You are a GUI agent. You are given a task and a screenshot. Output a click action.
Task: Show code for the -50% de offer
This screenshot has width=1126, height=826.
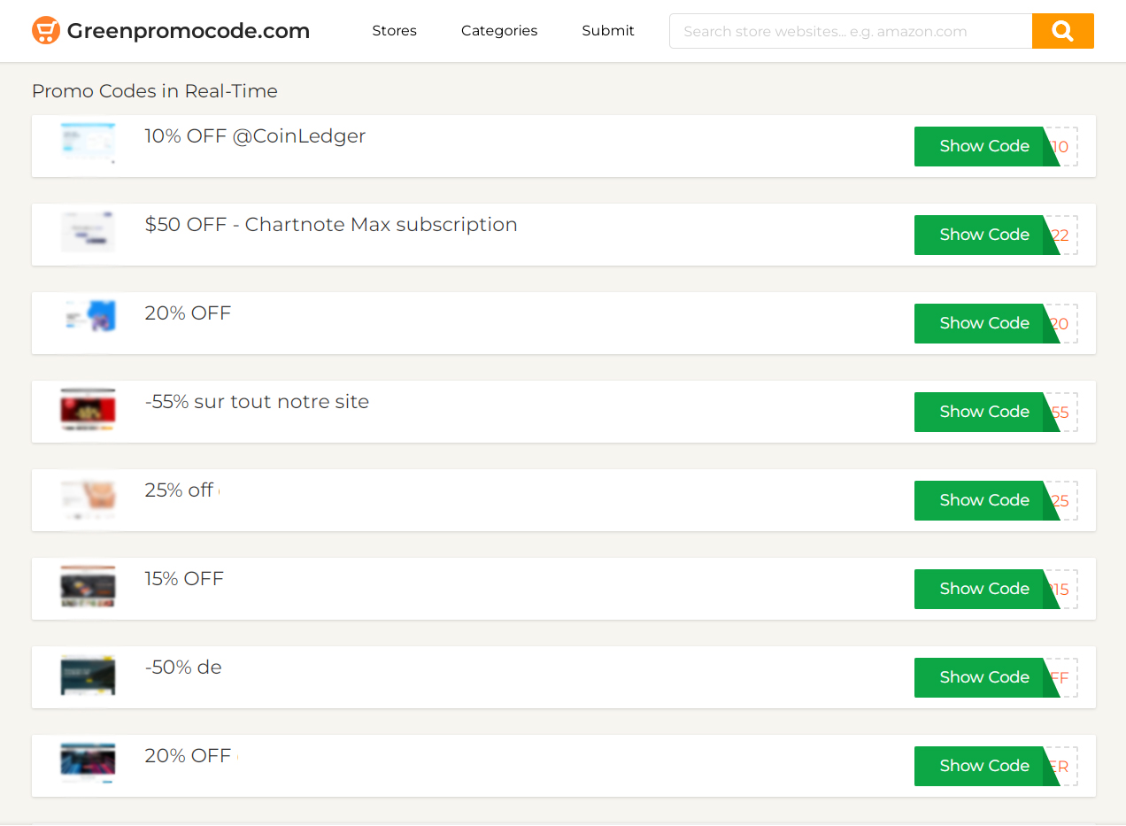pos(986,677)
